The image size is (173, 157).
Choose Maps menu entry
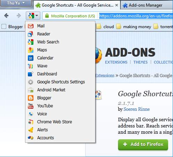click(60, 50)
